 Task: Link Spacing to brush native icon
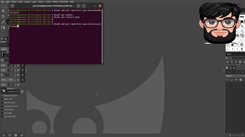(x=23, y=75)
